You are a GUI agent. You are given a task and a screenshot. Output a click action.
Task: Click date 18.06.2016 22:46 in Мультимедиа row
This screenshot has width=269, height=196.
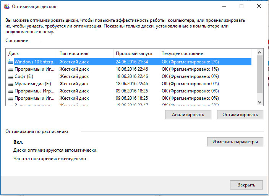(132, 84)
